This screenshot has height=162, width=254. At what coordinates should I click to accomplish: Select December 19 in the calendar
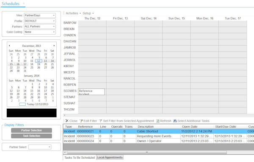click(x=39, y=64)
